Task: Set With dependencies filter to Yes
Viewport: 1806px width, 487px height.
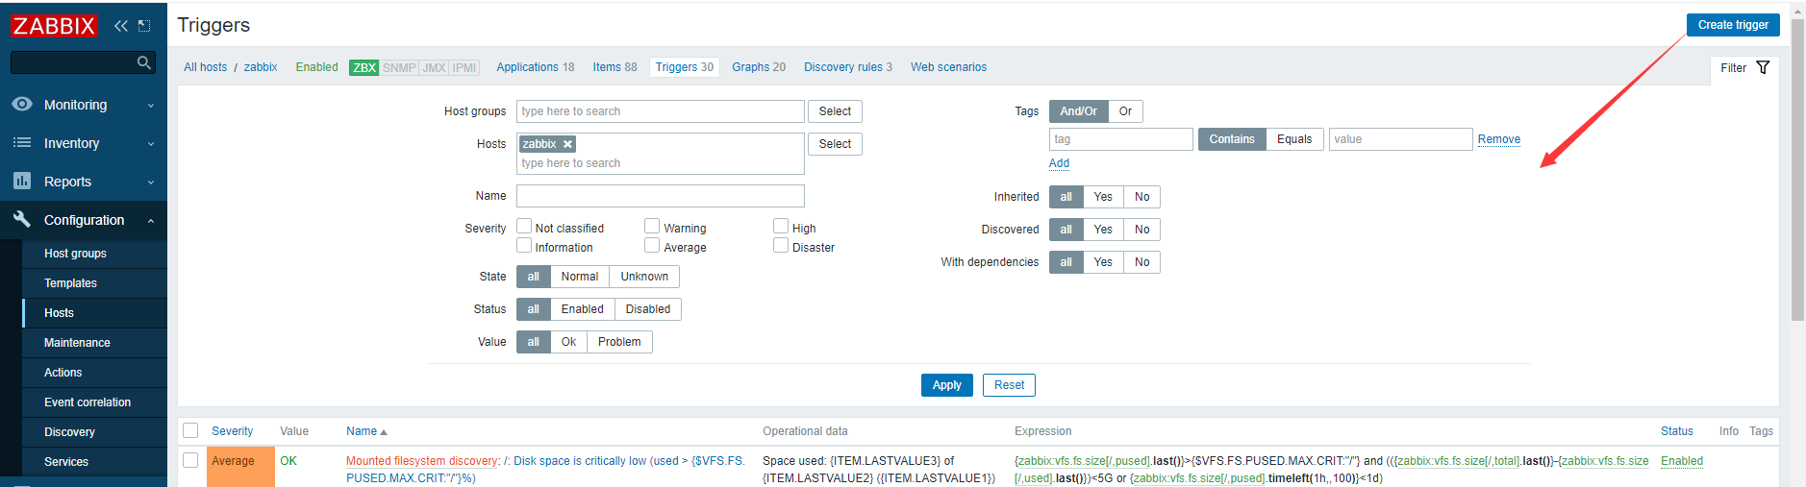Action: (x=1103, y=262)
